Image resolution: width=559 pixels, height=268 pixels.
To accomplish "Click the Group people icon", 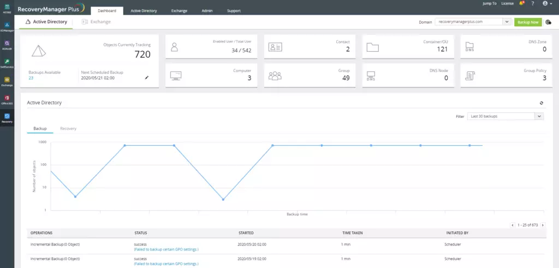I will click(x=275, y=75).
